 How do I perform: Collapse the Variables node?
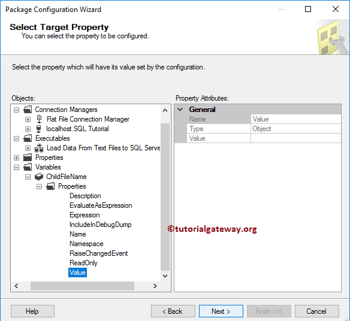pos(16,167)
